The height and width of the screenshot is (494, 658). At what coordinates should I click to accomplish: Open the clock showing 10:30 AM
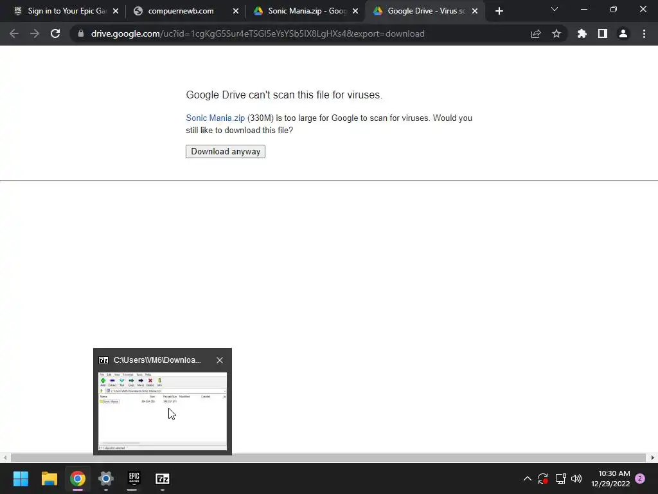point(610,479)
